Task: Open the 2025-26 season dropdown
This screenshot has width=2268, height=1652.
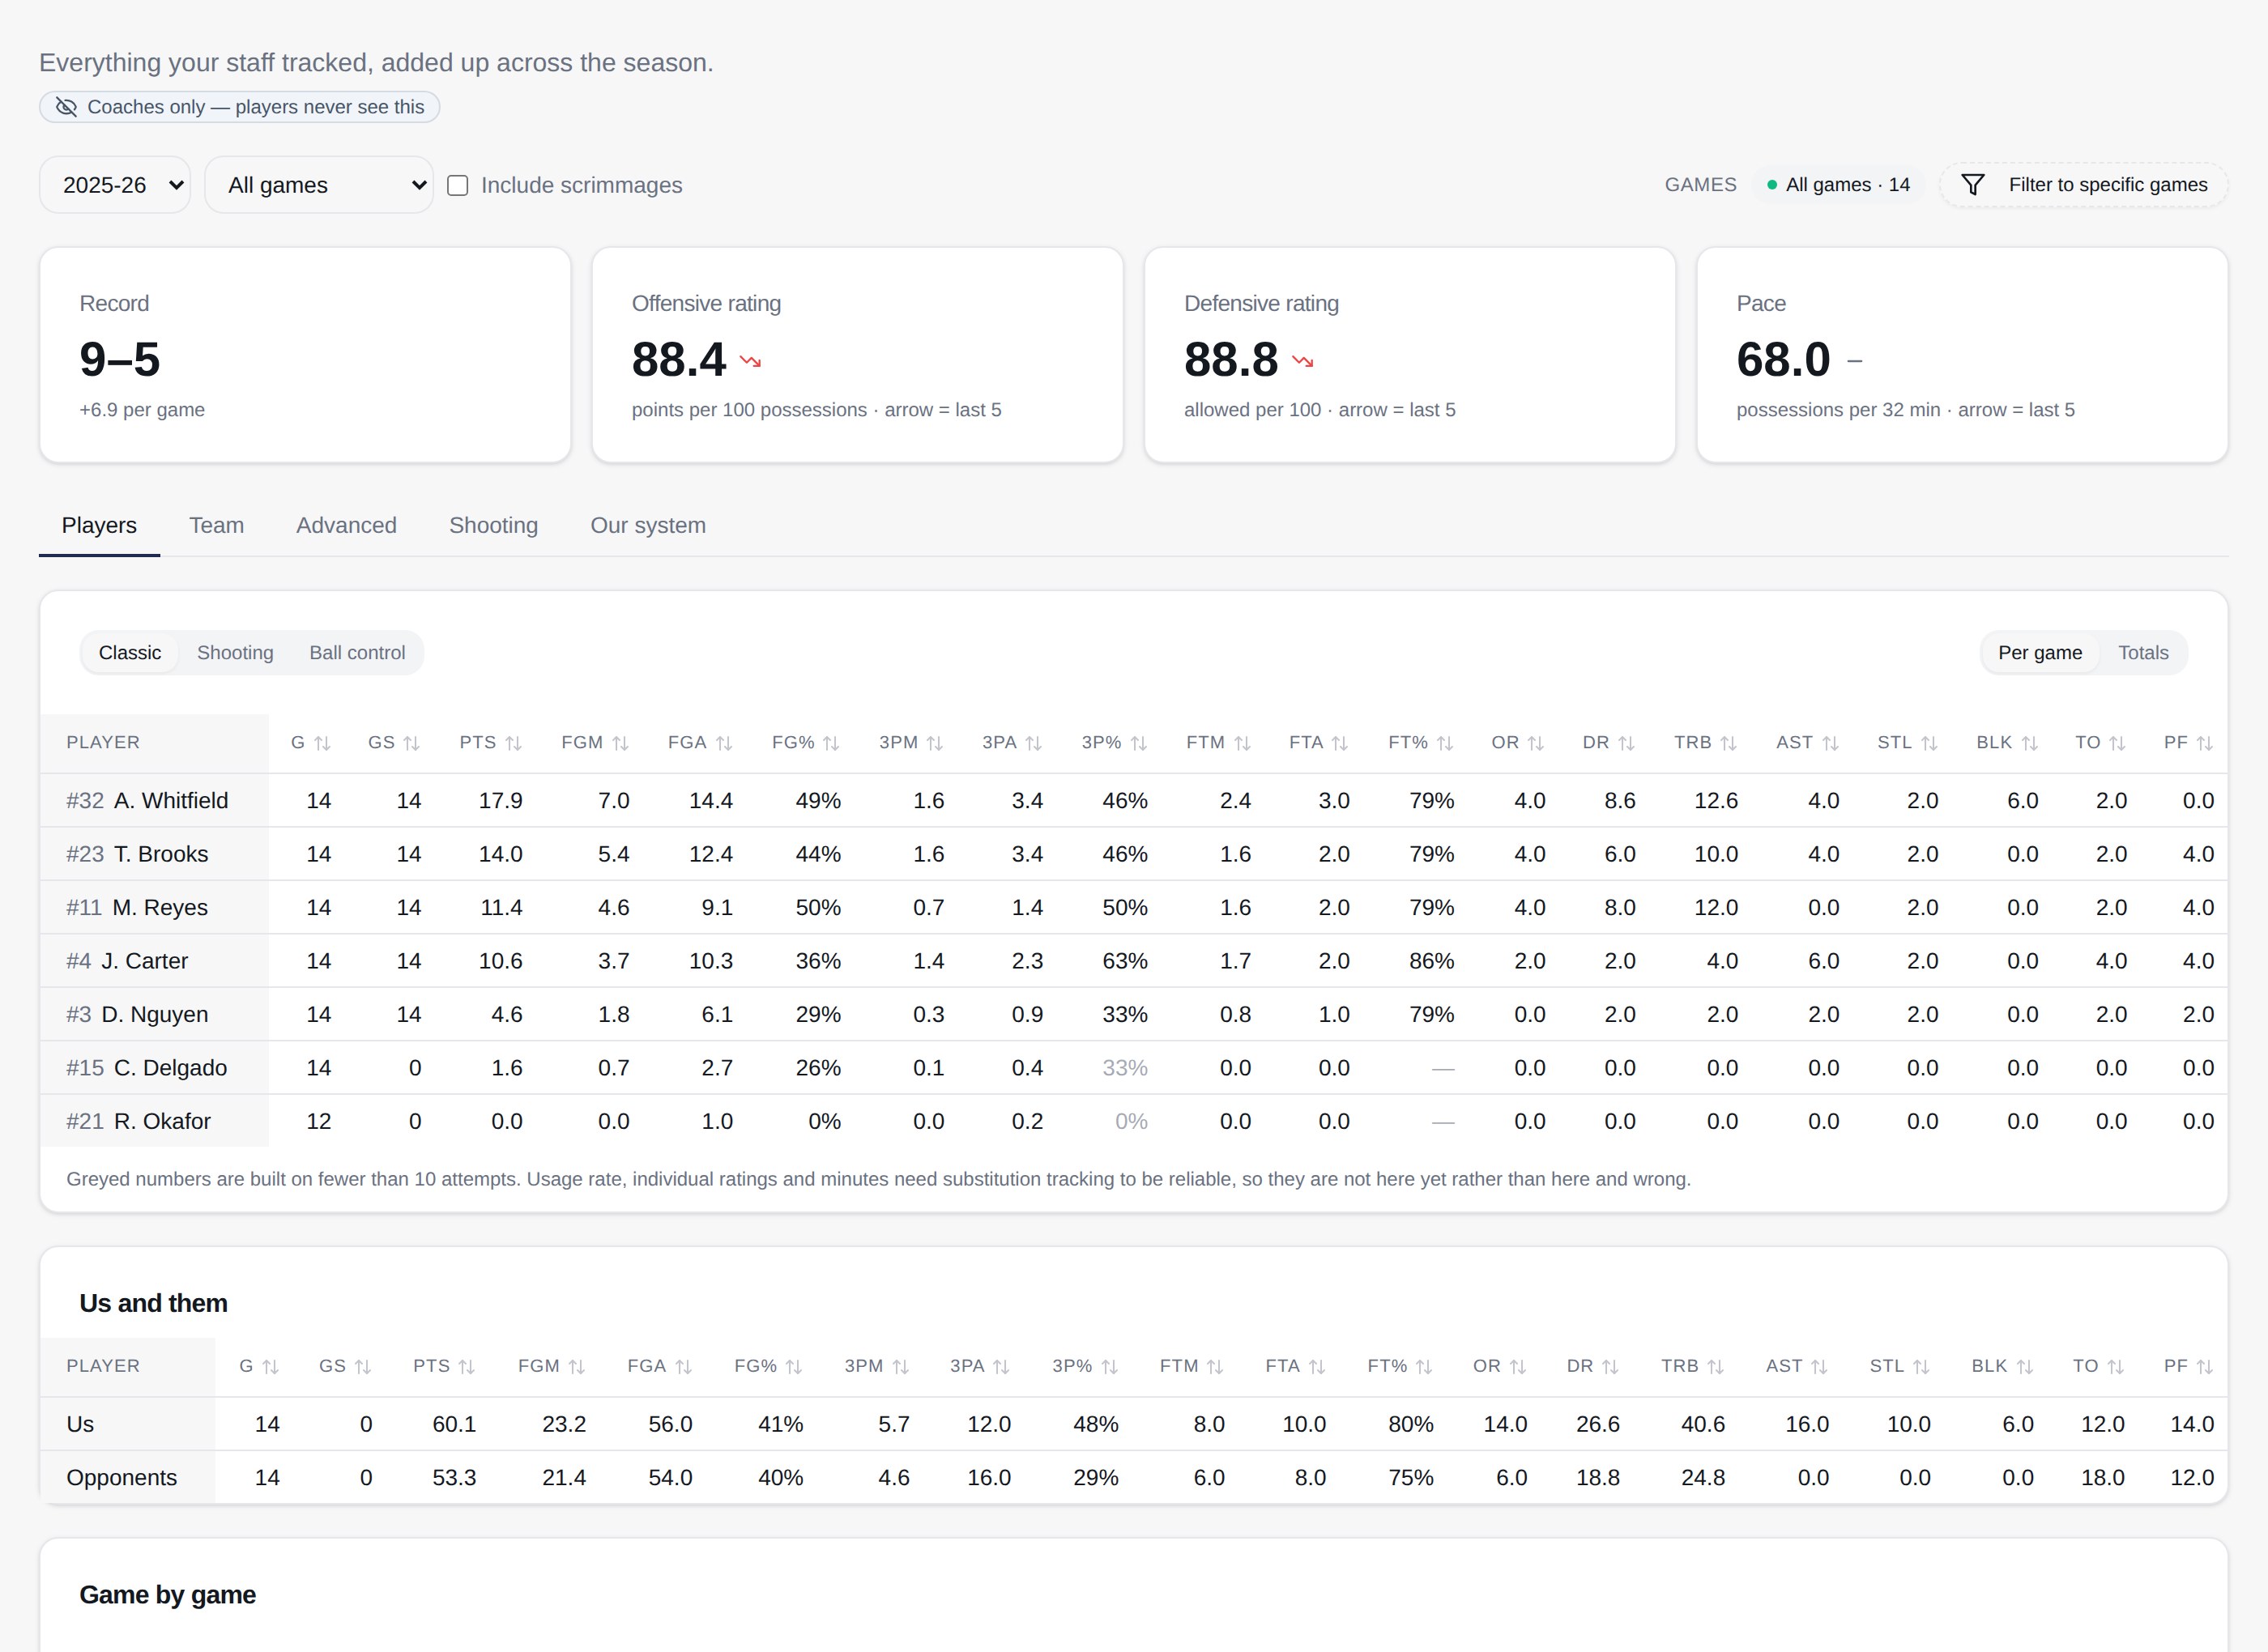Action: coord(115,185)
